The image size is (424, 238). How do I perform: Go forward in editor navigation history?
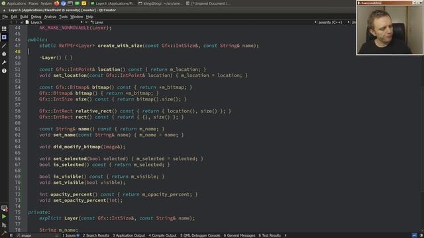point(16,22)
